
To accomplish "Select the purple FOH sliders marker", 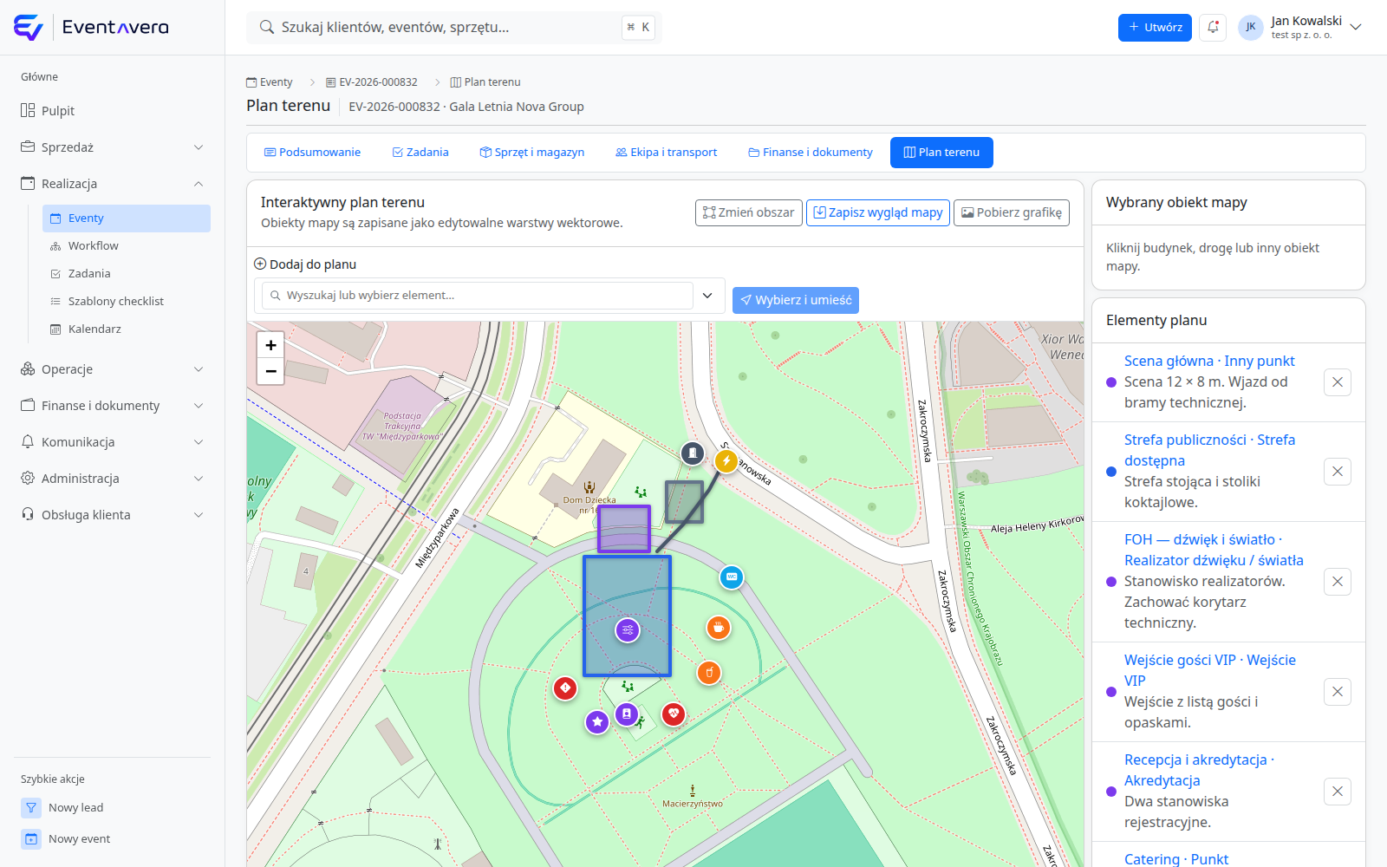I will pyautogui.click(x=628, y=630).
